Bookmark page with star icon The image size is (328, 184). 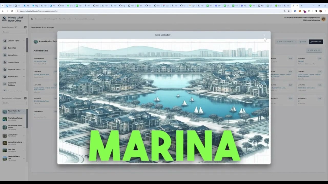click(x=289, y=11)
